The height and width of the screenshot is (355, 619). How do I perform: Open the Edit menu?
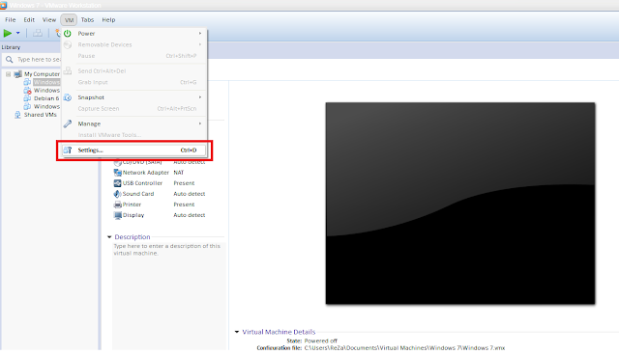tap(29, 19)
